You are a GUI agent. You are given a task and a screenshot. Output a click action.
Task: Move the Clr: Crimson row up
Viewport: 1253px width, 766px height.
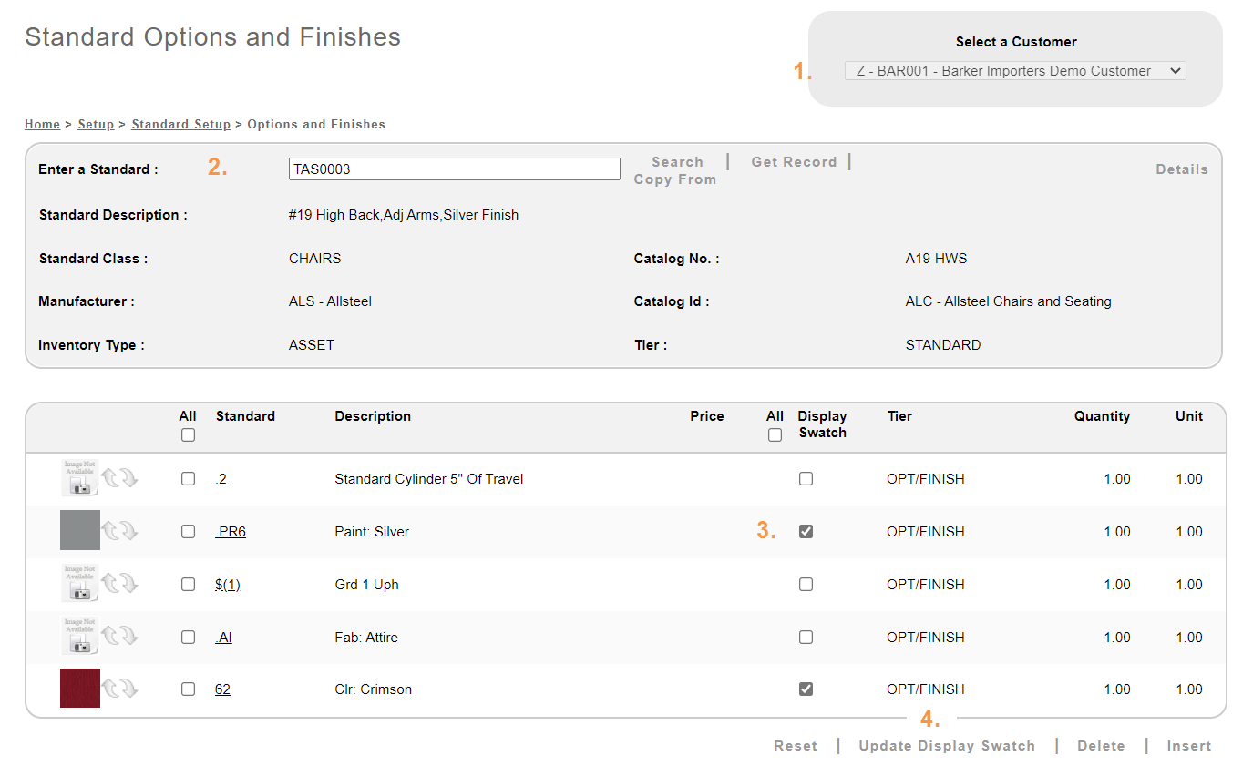[x=111, y=689]
